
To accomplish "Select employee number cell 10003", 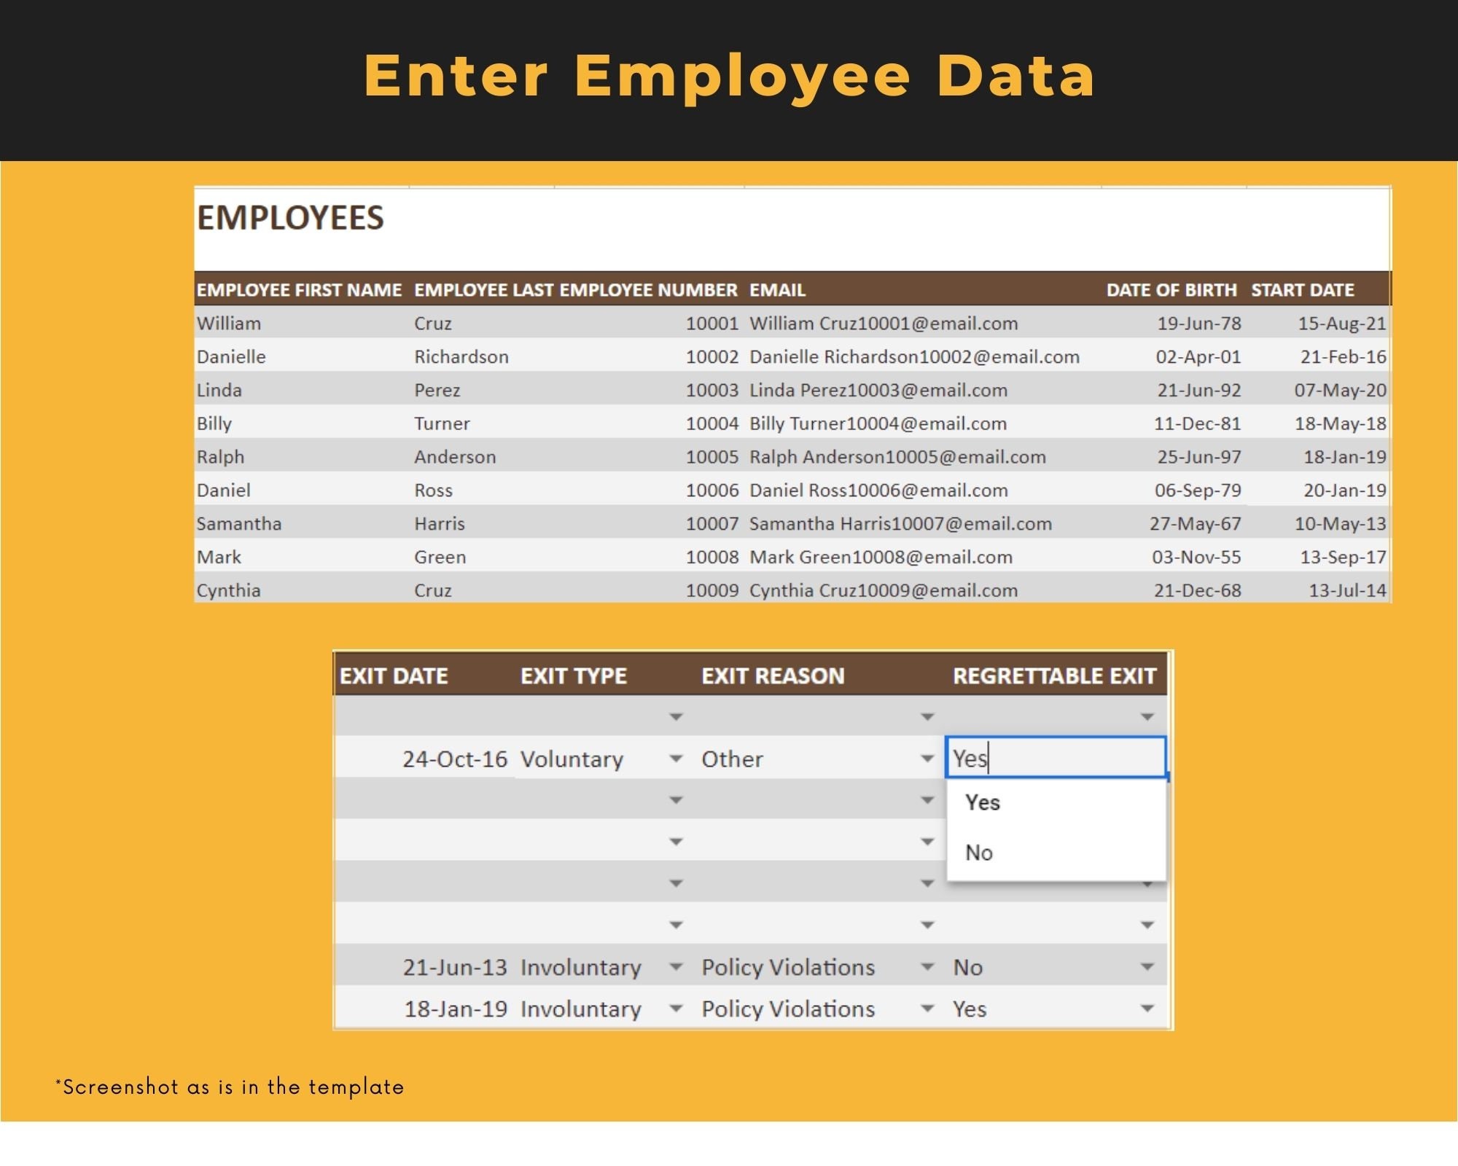I will 712,390.
